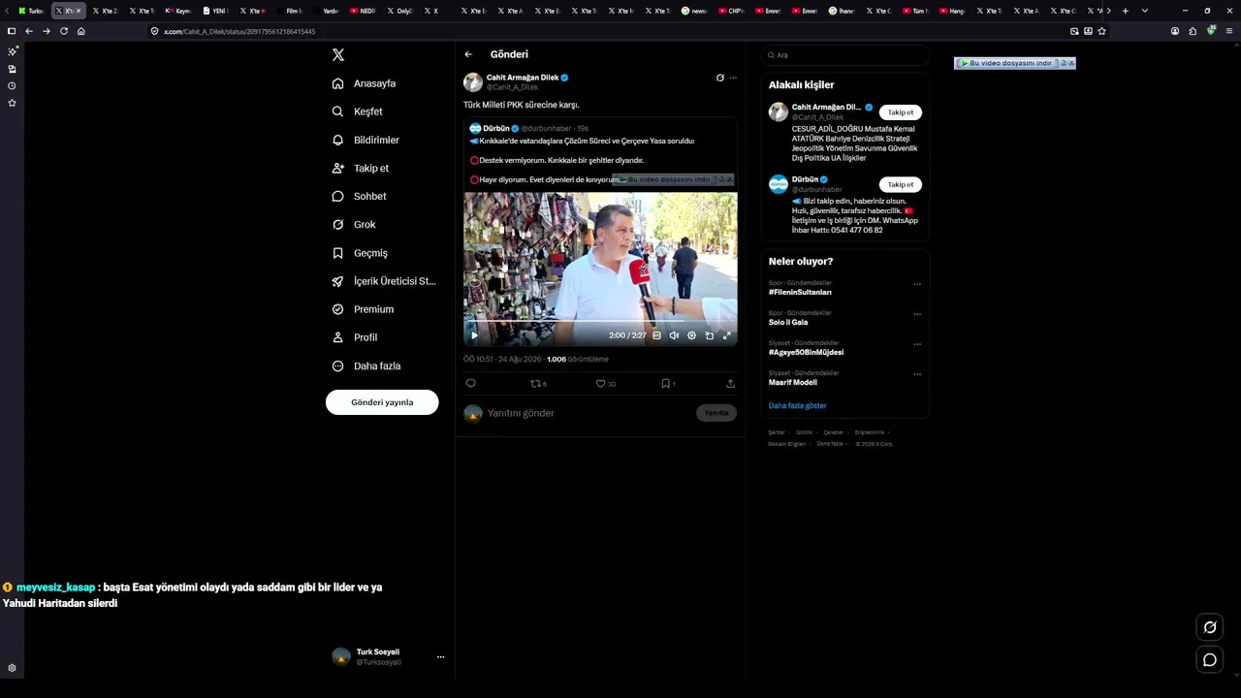Open Anasayfa in the X sidebar
Screen dimensions: 1241x698
pyautogui.click(x=364, y=83)
